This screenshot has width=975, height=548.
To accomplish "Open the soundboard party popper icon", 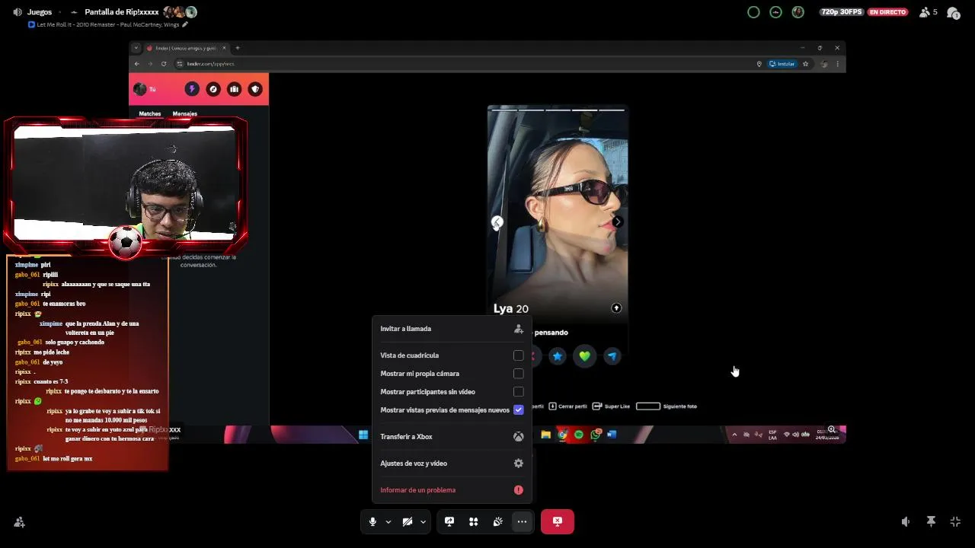I will 497,522.
